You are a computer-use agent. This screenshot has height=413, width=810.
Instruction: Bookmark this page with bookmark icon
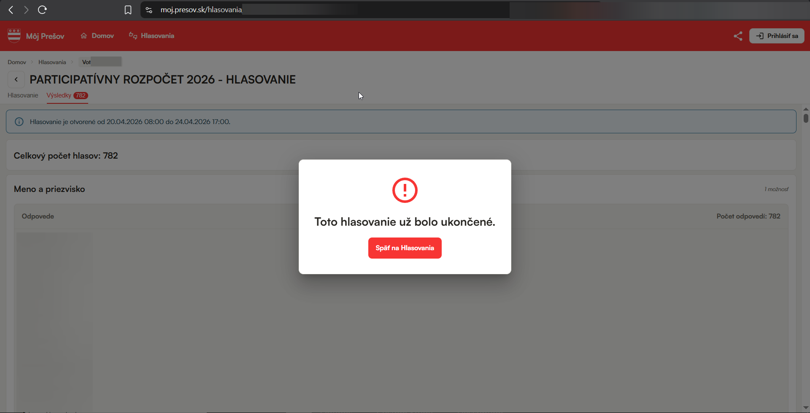(x=128, y=10)
